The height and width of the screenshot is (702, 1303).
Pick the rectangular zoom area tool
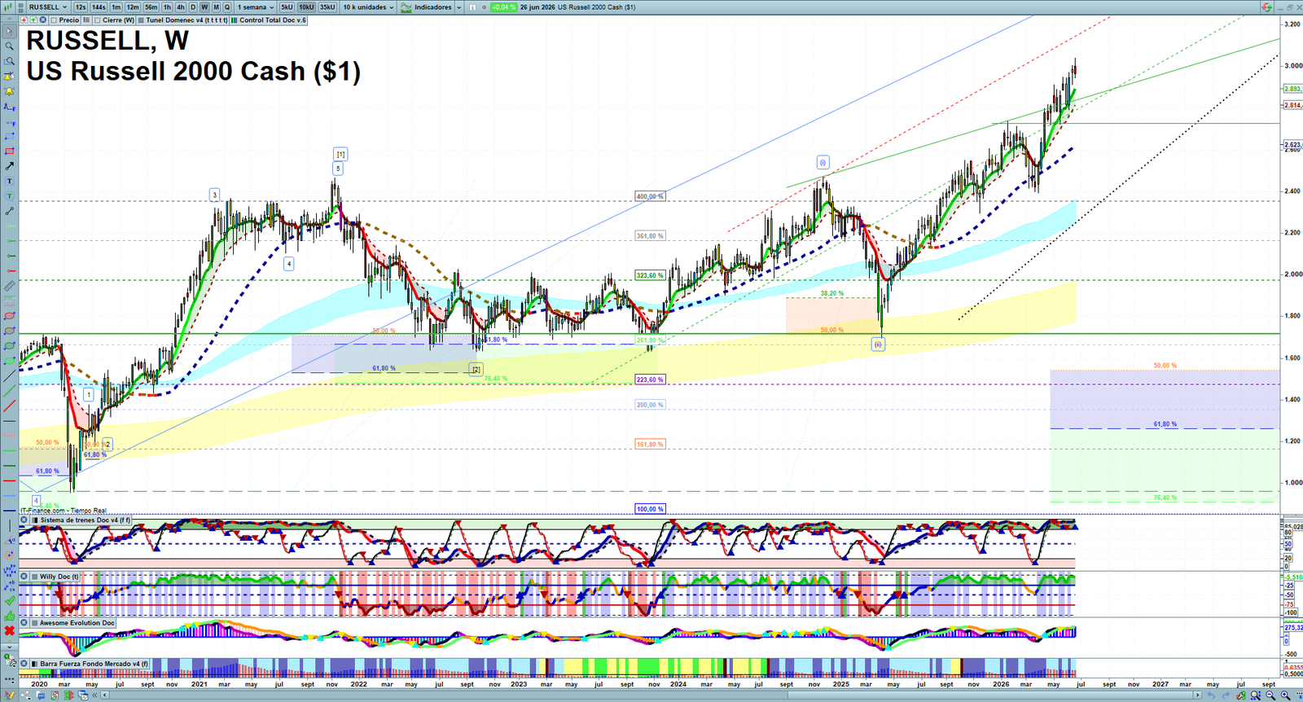9,61
